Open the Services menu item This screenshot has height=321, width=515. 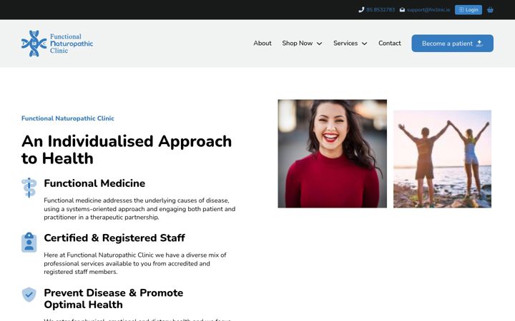click(x=345, y=44)
